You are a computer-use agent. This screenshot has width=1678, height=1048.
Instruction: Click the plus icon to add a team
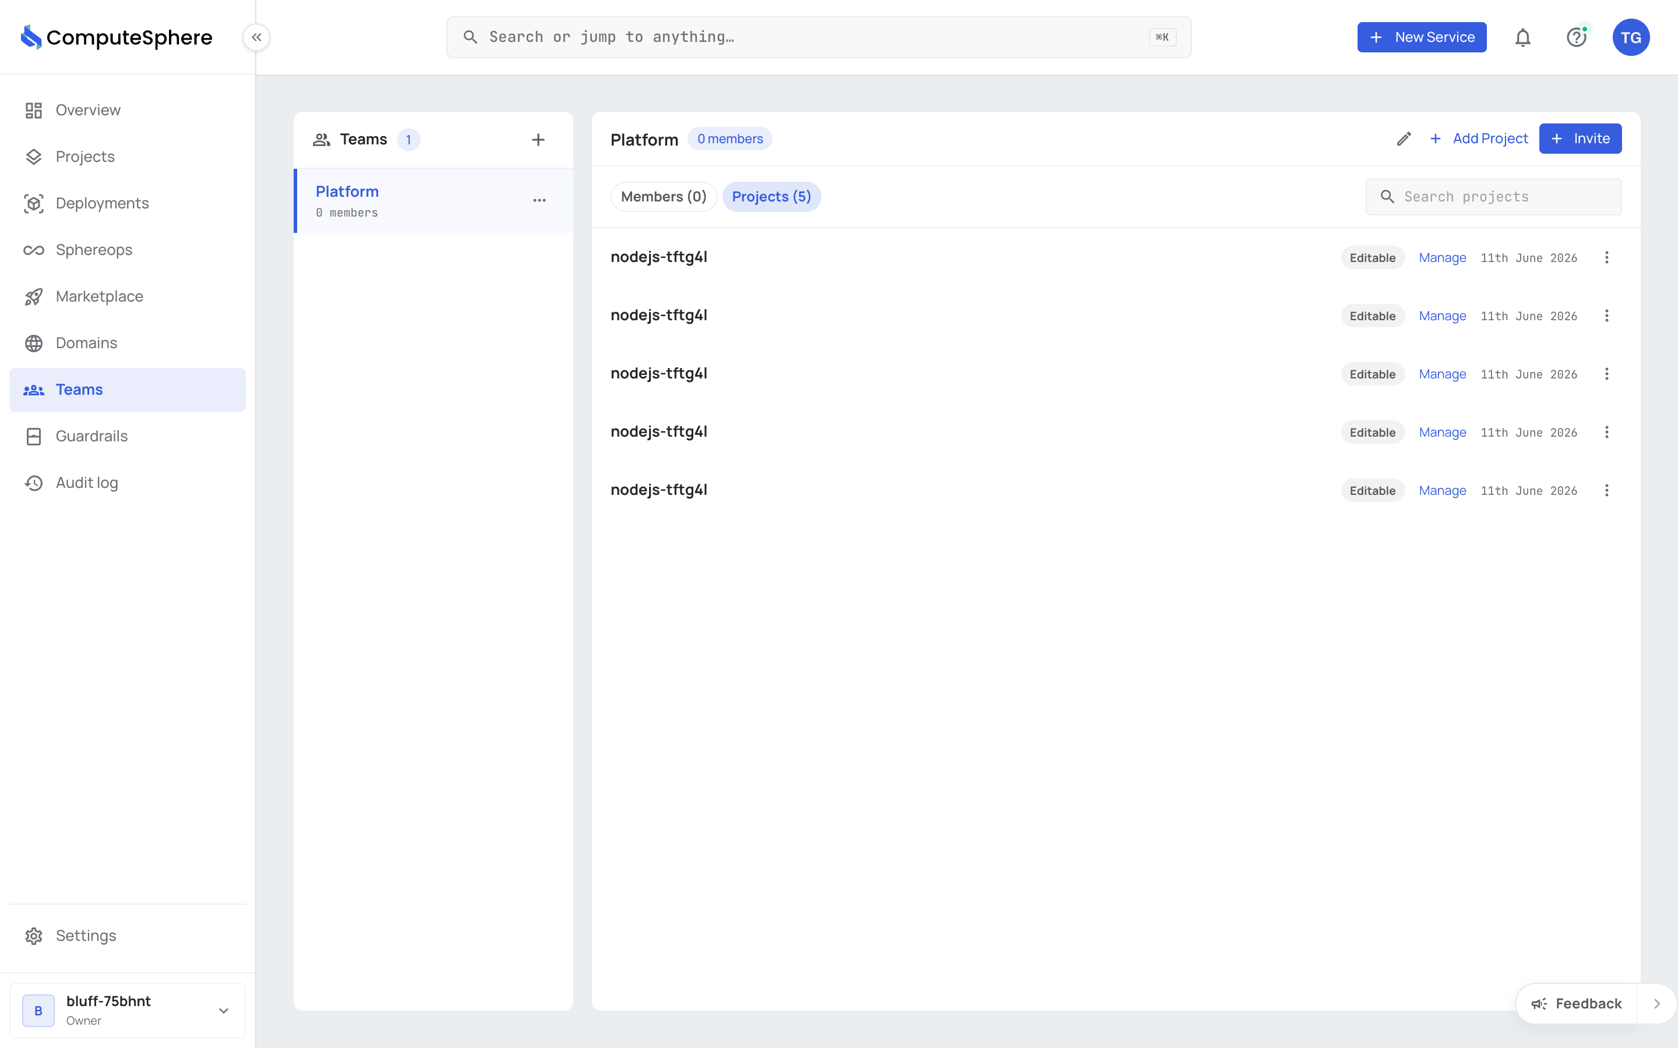[538, 140]
